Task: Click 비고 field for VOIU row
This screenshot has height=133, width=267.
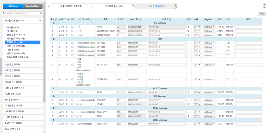Action: coord(249,27)
